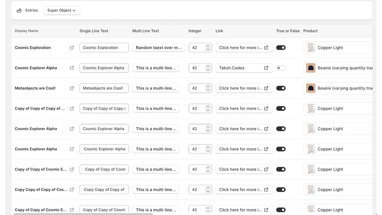The image size is (382, 215).
Task: Select the Metaobjects are Cool! display name
Action: coord(35,88)
